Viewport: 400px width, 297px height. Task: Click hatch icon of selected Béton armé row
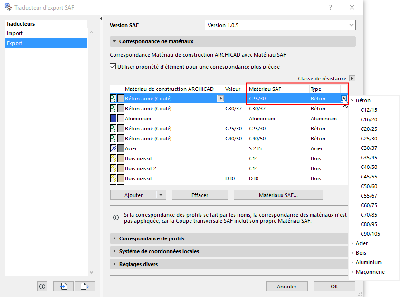(x=113, y=99)
